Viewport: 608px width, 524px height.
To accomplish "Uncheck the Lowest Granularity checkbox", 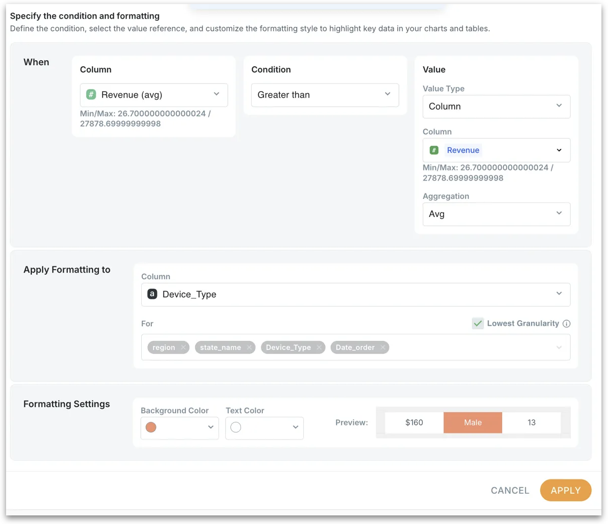I will [x=478, y=324].
